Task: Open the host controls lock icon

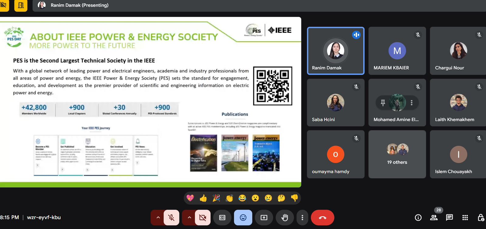Action: pos(481,217)
